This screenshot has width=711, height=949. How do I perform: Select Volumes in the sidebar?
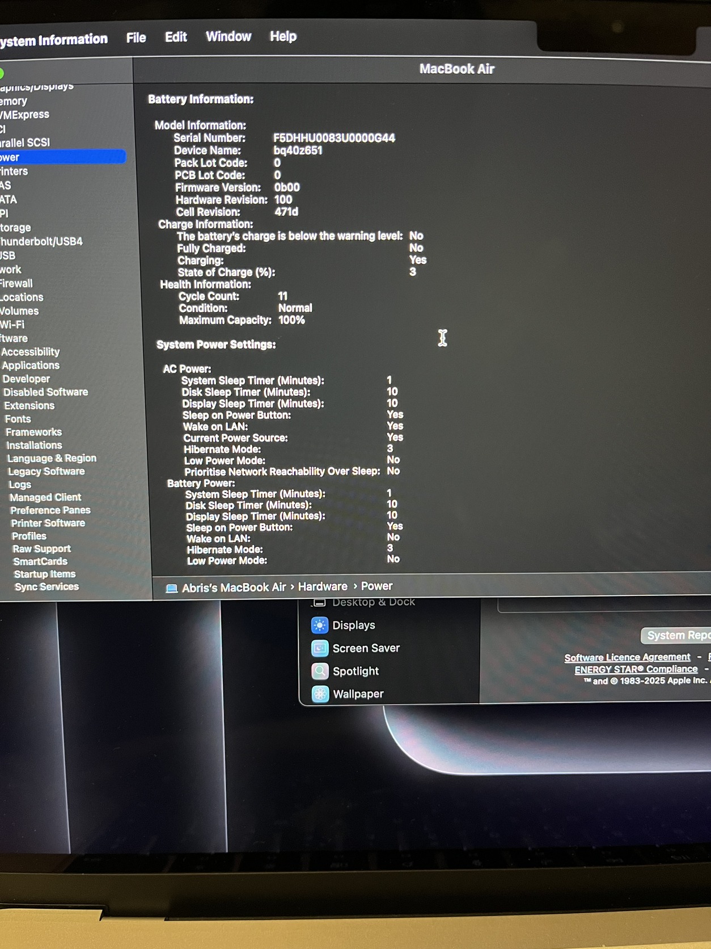19,311
